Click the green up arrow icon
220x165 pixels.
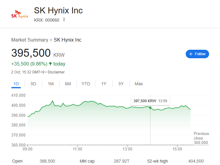point(50,64)
